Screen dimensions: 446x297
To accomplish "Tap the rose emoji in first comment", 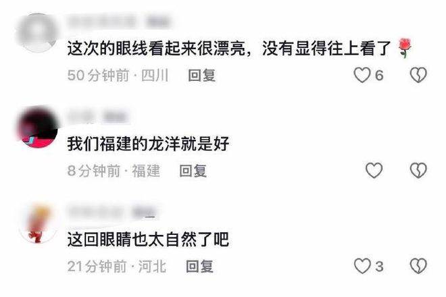I will 405,48.
